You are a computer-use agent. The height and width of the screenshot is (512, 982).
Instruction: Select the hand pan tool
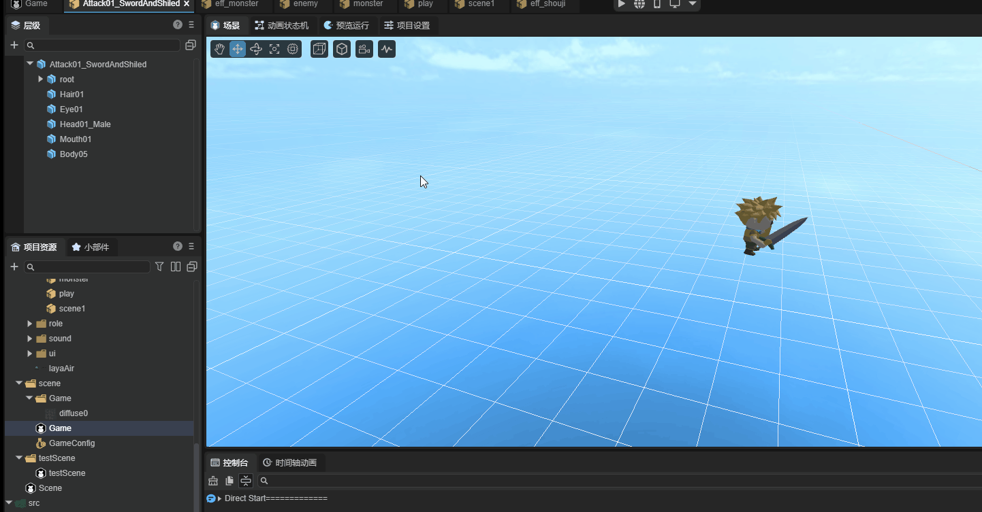[x=219, y=49]
